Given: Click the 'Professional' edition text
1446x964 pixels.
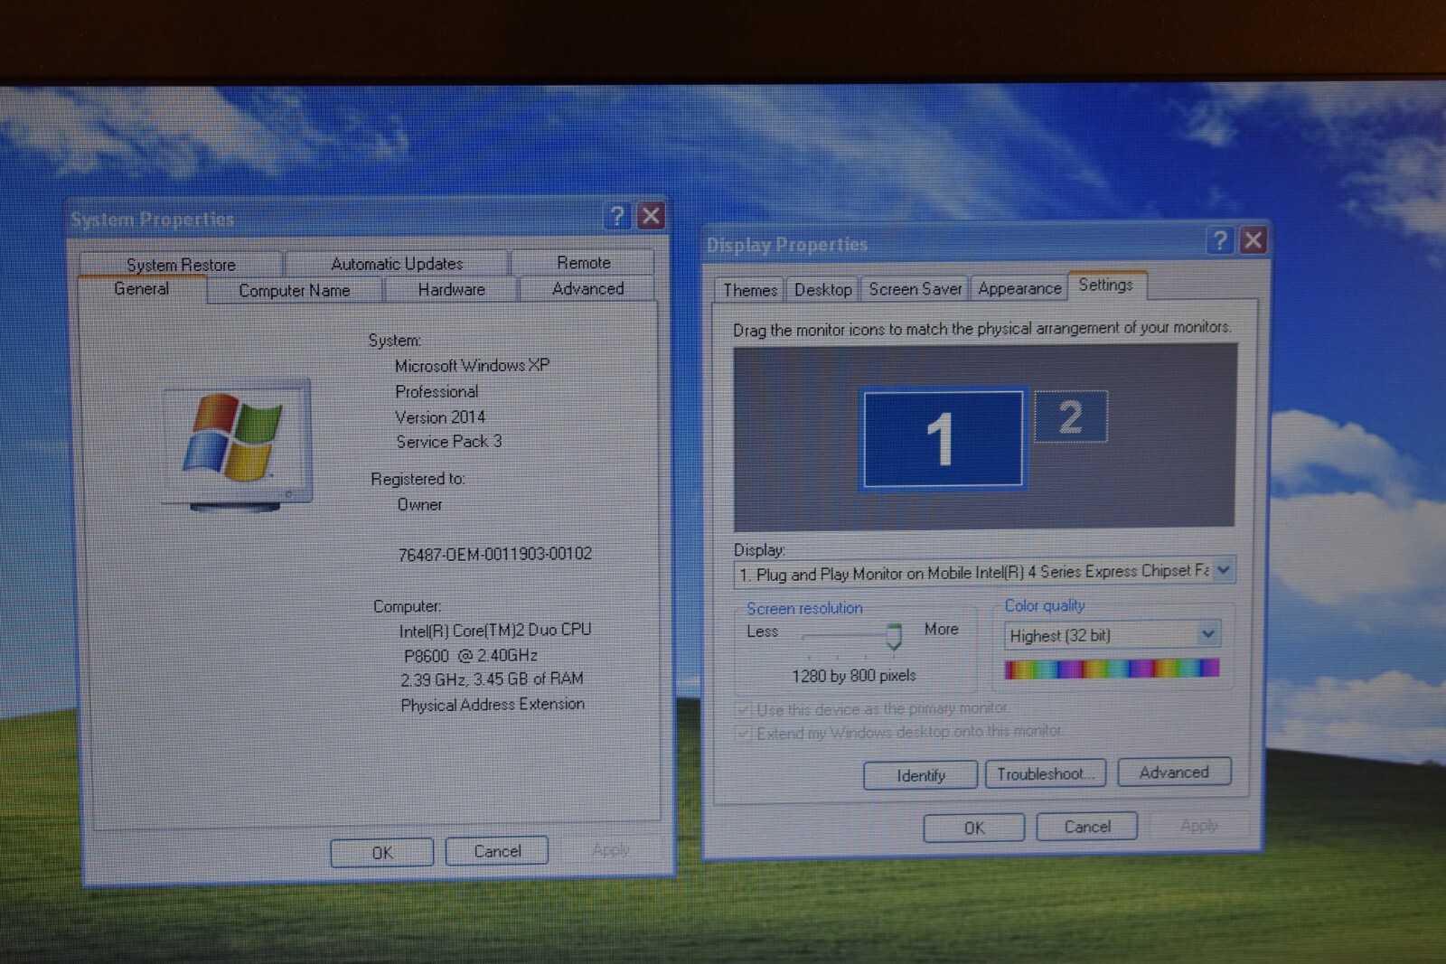Looking at the screenshot, I should [437, 391].
